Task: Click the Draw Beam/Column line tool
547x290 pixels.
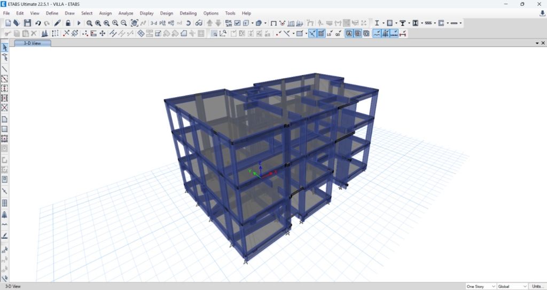Action: click(5, 69)
